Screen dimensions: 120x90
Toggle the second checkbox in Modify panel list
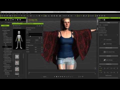coord(100,29)
